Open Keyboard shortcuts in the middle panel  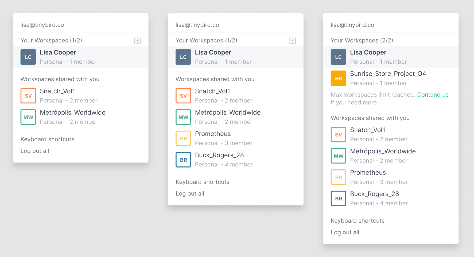coord(202,182)
